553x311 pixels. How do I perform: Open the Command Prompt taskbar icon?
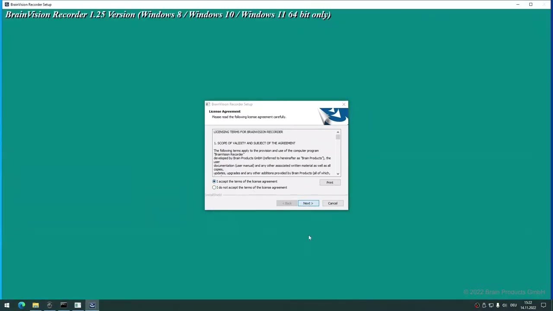(x=64, y=305)
